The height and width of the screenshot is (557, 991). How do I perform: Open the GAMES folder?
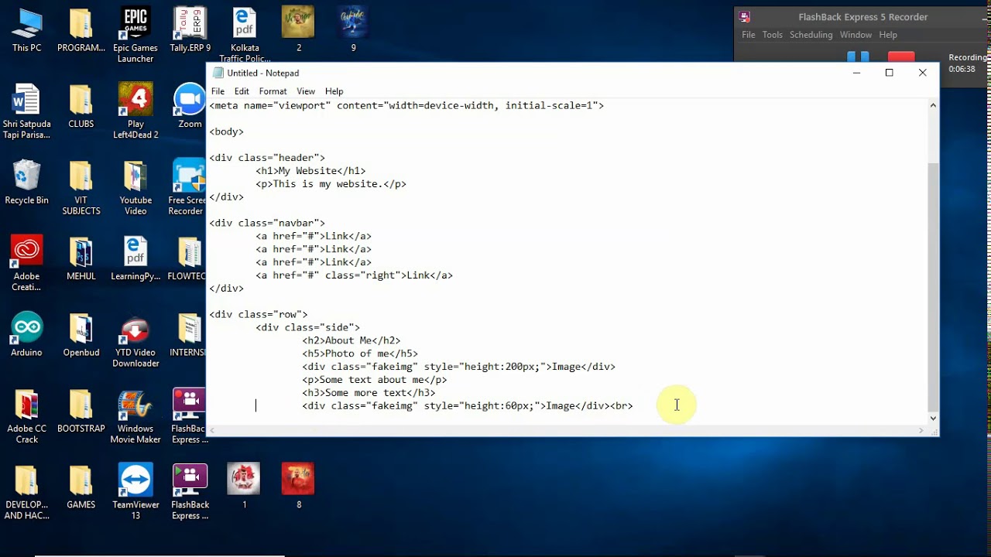pyautogui.click(x=81, y=487)
